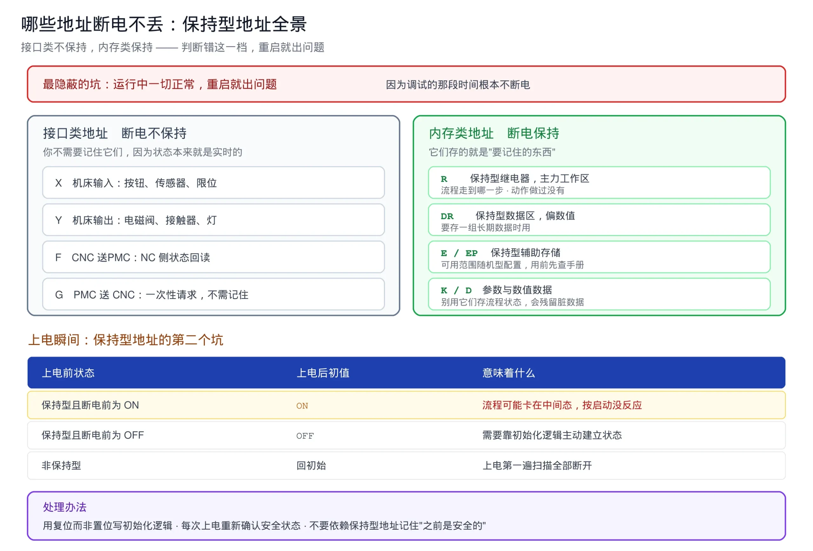
Task: Click the orange ON value cell
Action: click(x=302, y=406)
